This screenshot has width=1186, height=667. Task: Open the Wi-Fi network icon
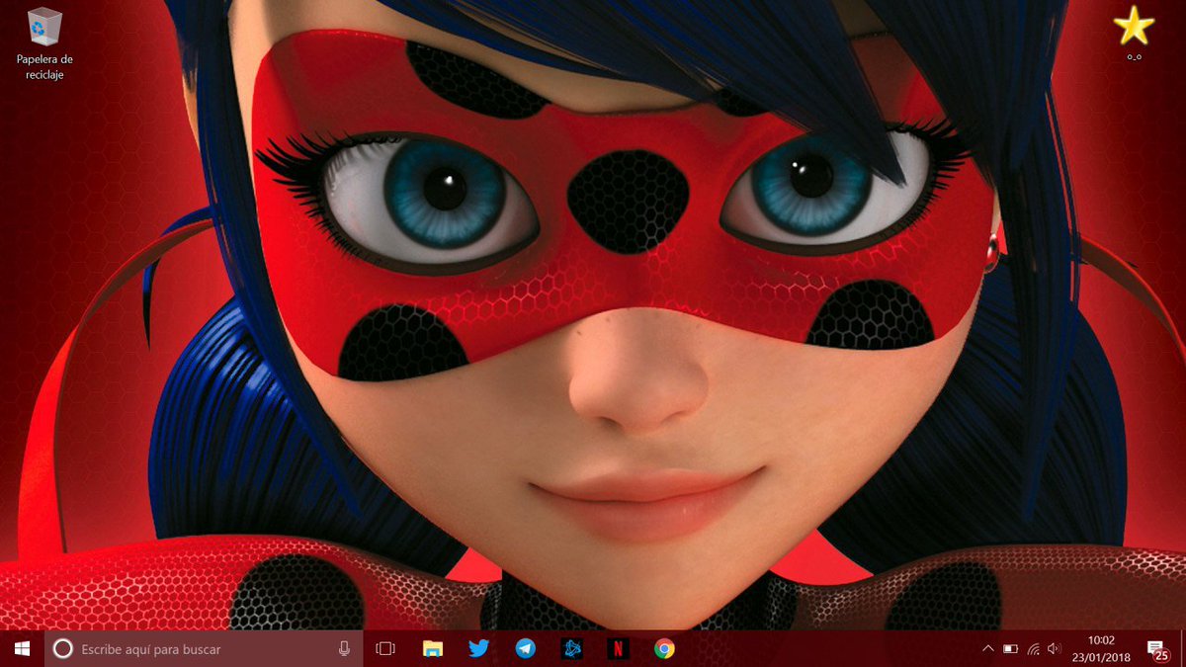(x=1033, y=649)
